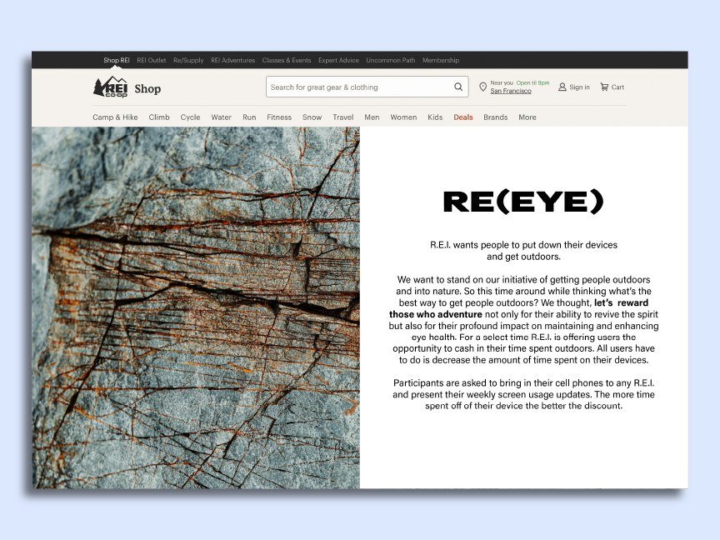Open the Travel menu
720x540 pixels.
pyautogui.click(x=343, y=117)
